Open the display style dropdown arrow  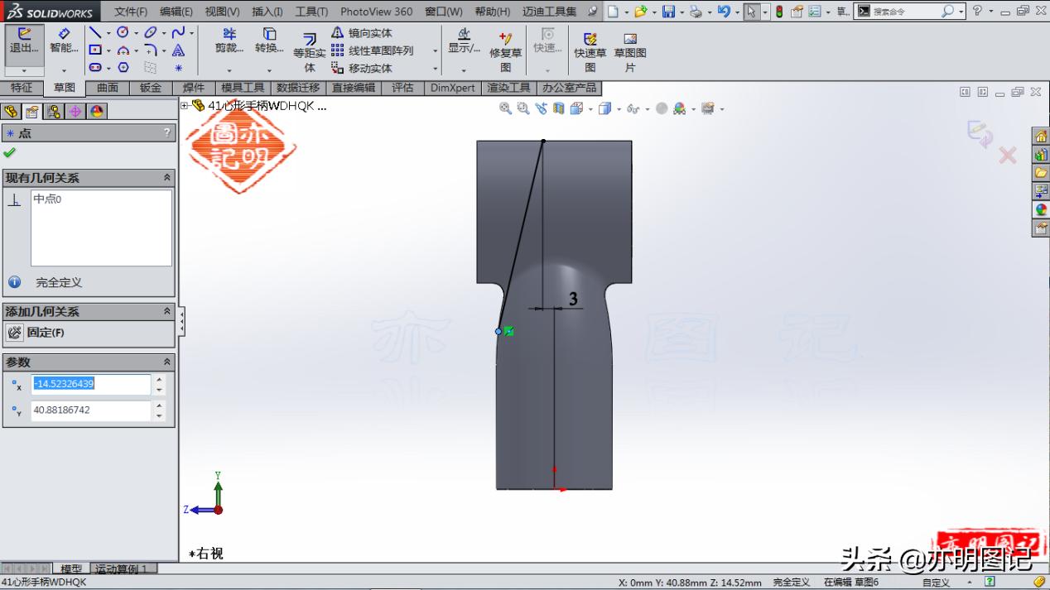619,108
